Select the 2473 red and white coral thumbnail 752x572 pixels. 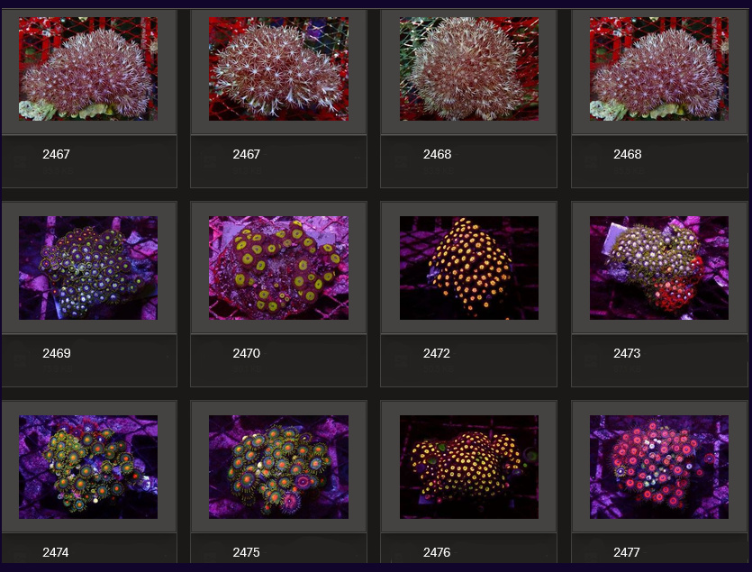click(x=659, y=268)
